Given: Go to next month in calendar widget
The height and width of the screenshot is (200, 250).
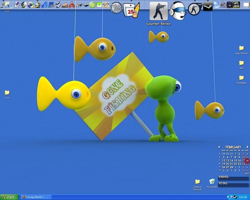Looking at the screenshot, I should (247, 147).
